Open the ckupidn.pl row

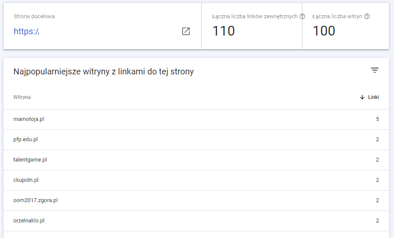(x=196, y=180)
